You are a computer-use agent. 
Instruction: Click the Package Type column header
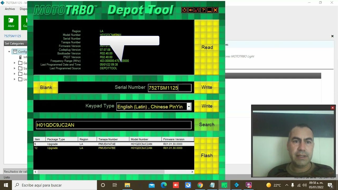pos(62,139)
